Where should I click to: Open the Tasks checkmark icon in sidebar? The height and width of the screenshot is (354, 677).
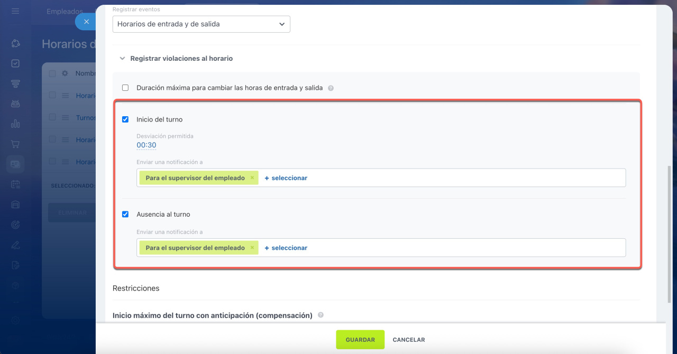click(15, 63)
